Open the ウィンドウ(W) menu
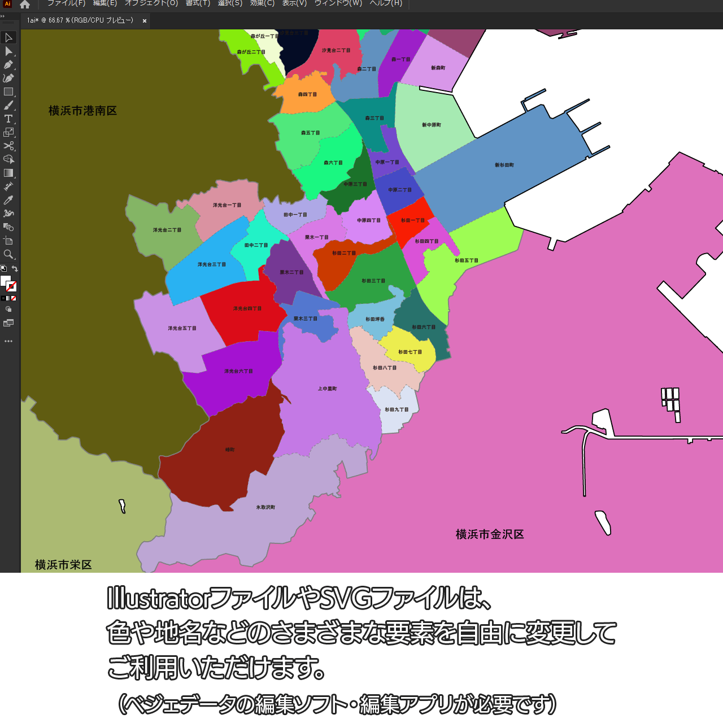Viewport: 723px width, 723px height. click(338, 3)
